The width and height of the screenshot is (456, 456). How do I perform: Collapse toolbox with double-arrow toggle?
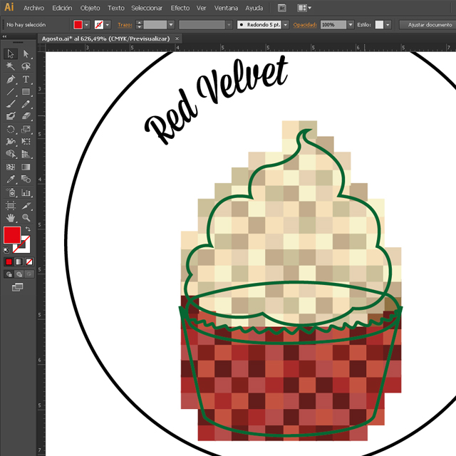coord(4,36)
